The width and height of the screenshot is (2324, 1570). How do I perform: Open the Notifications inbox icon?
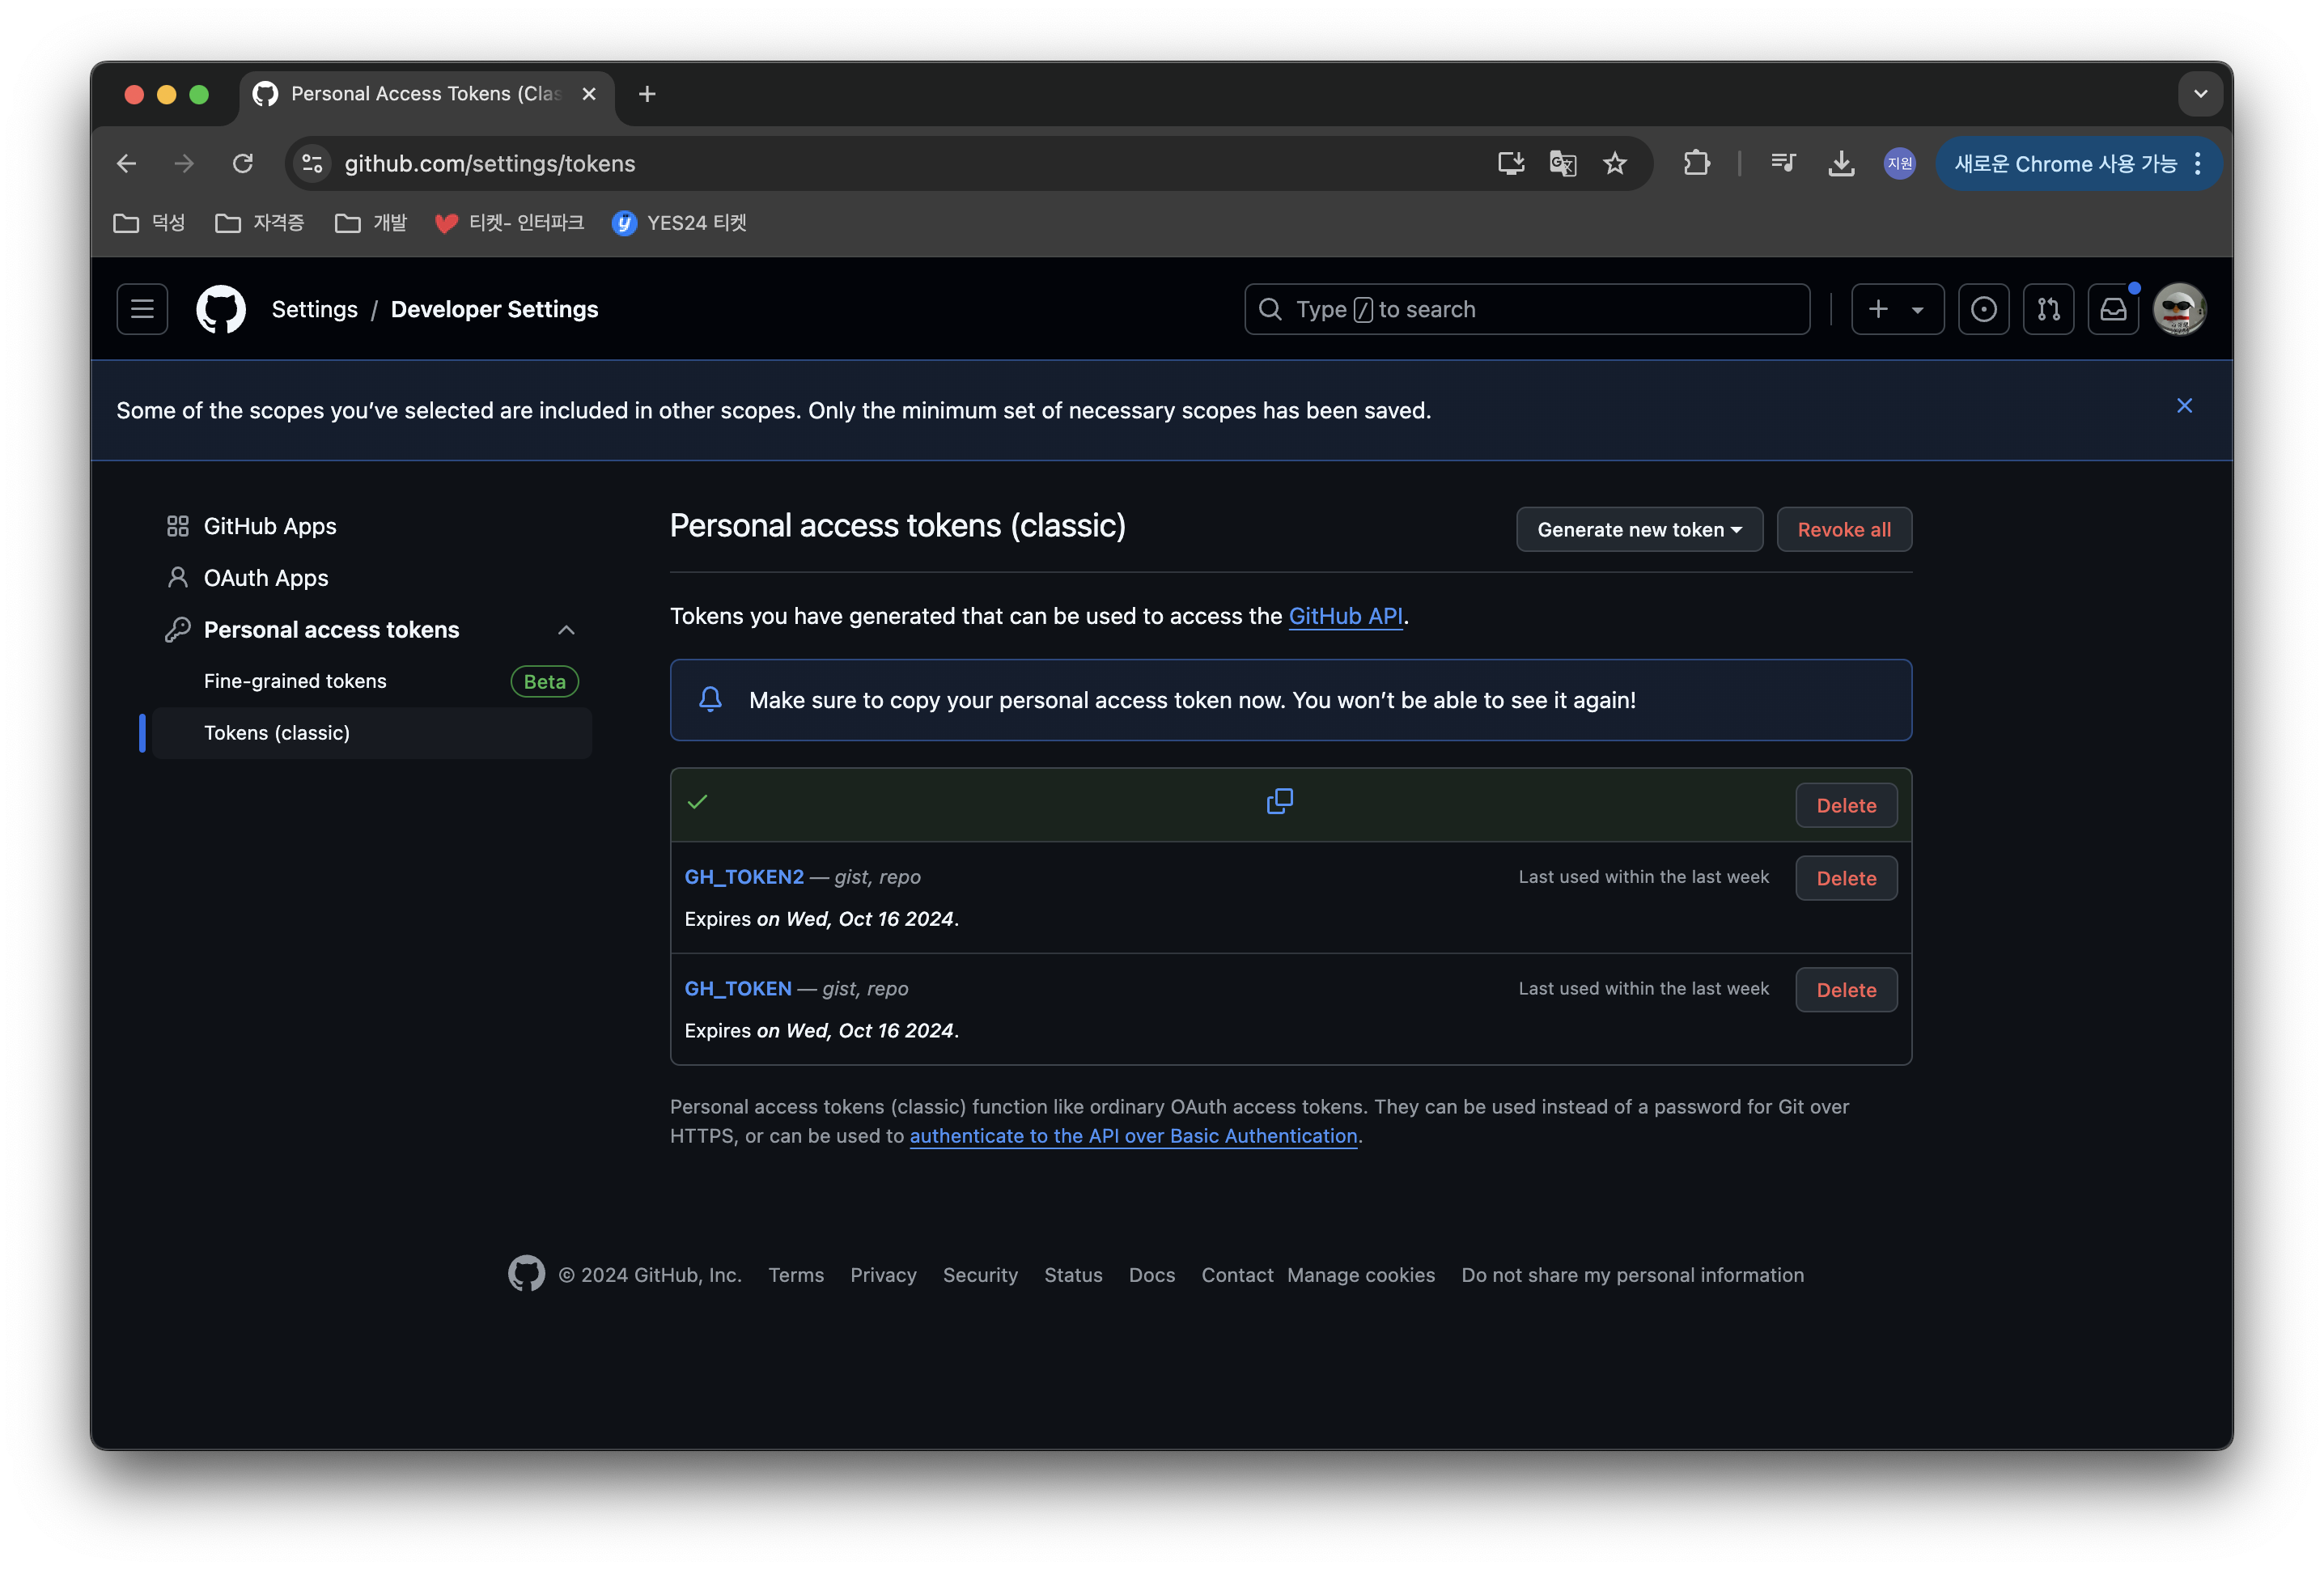pyautogui.click(x=2112, y=309)
